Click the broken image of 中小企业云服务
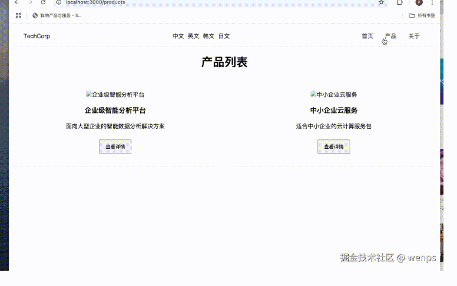Image resolution: width=457 pixels, height=286 pixels. point(334,94)
